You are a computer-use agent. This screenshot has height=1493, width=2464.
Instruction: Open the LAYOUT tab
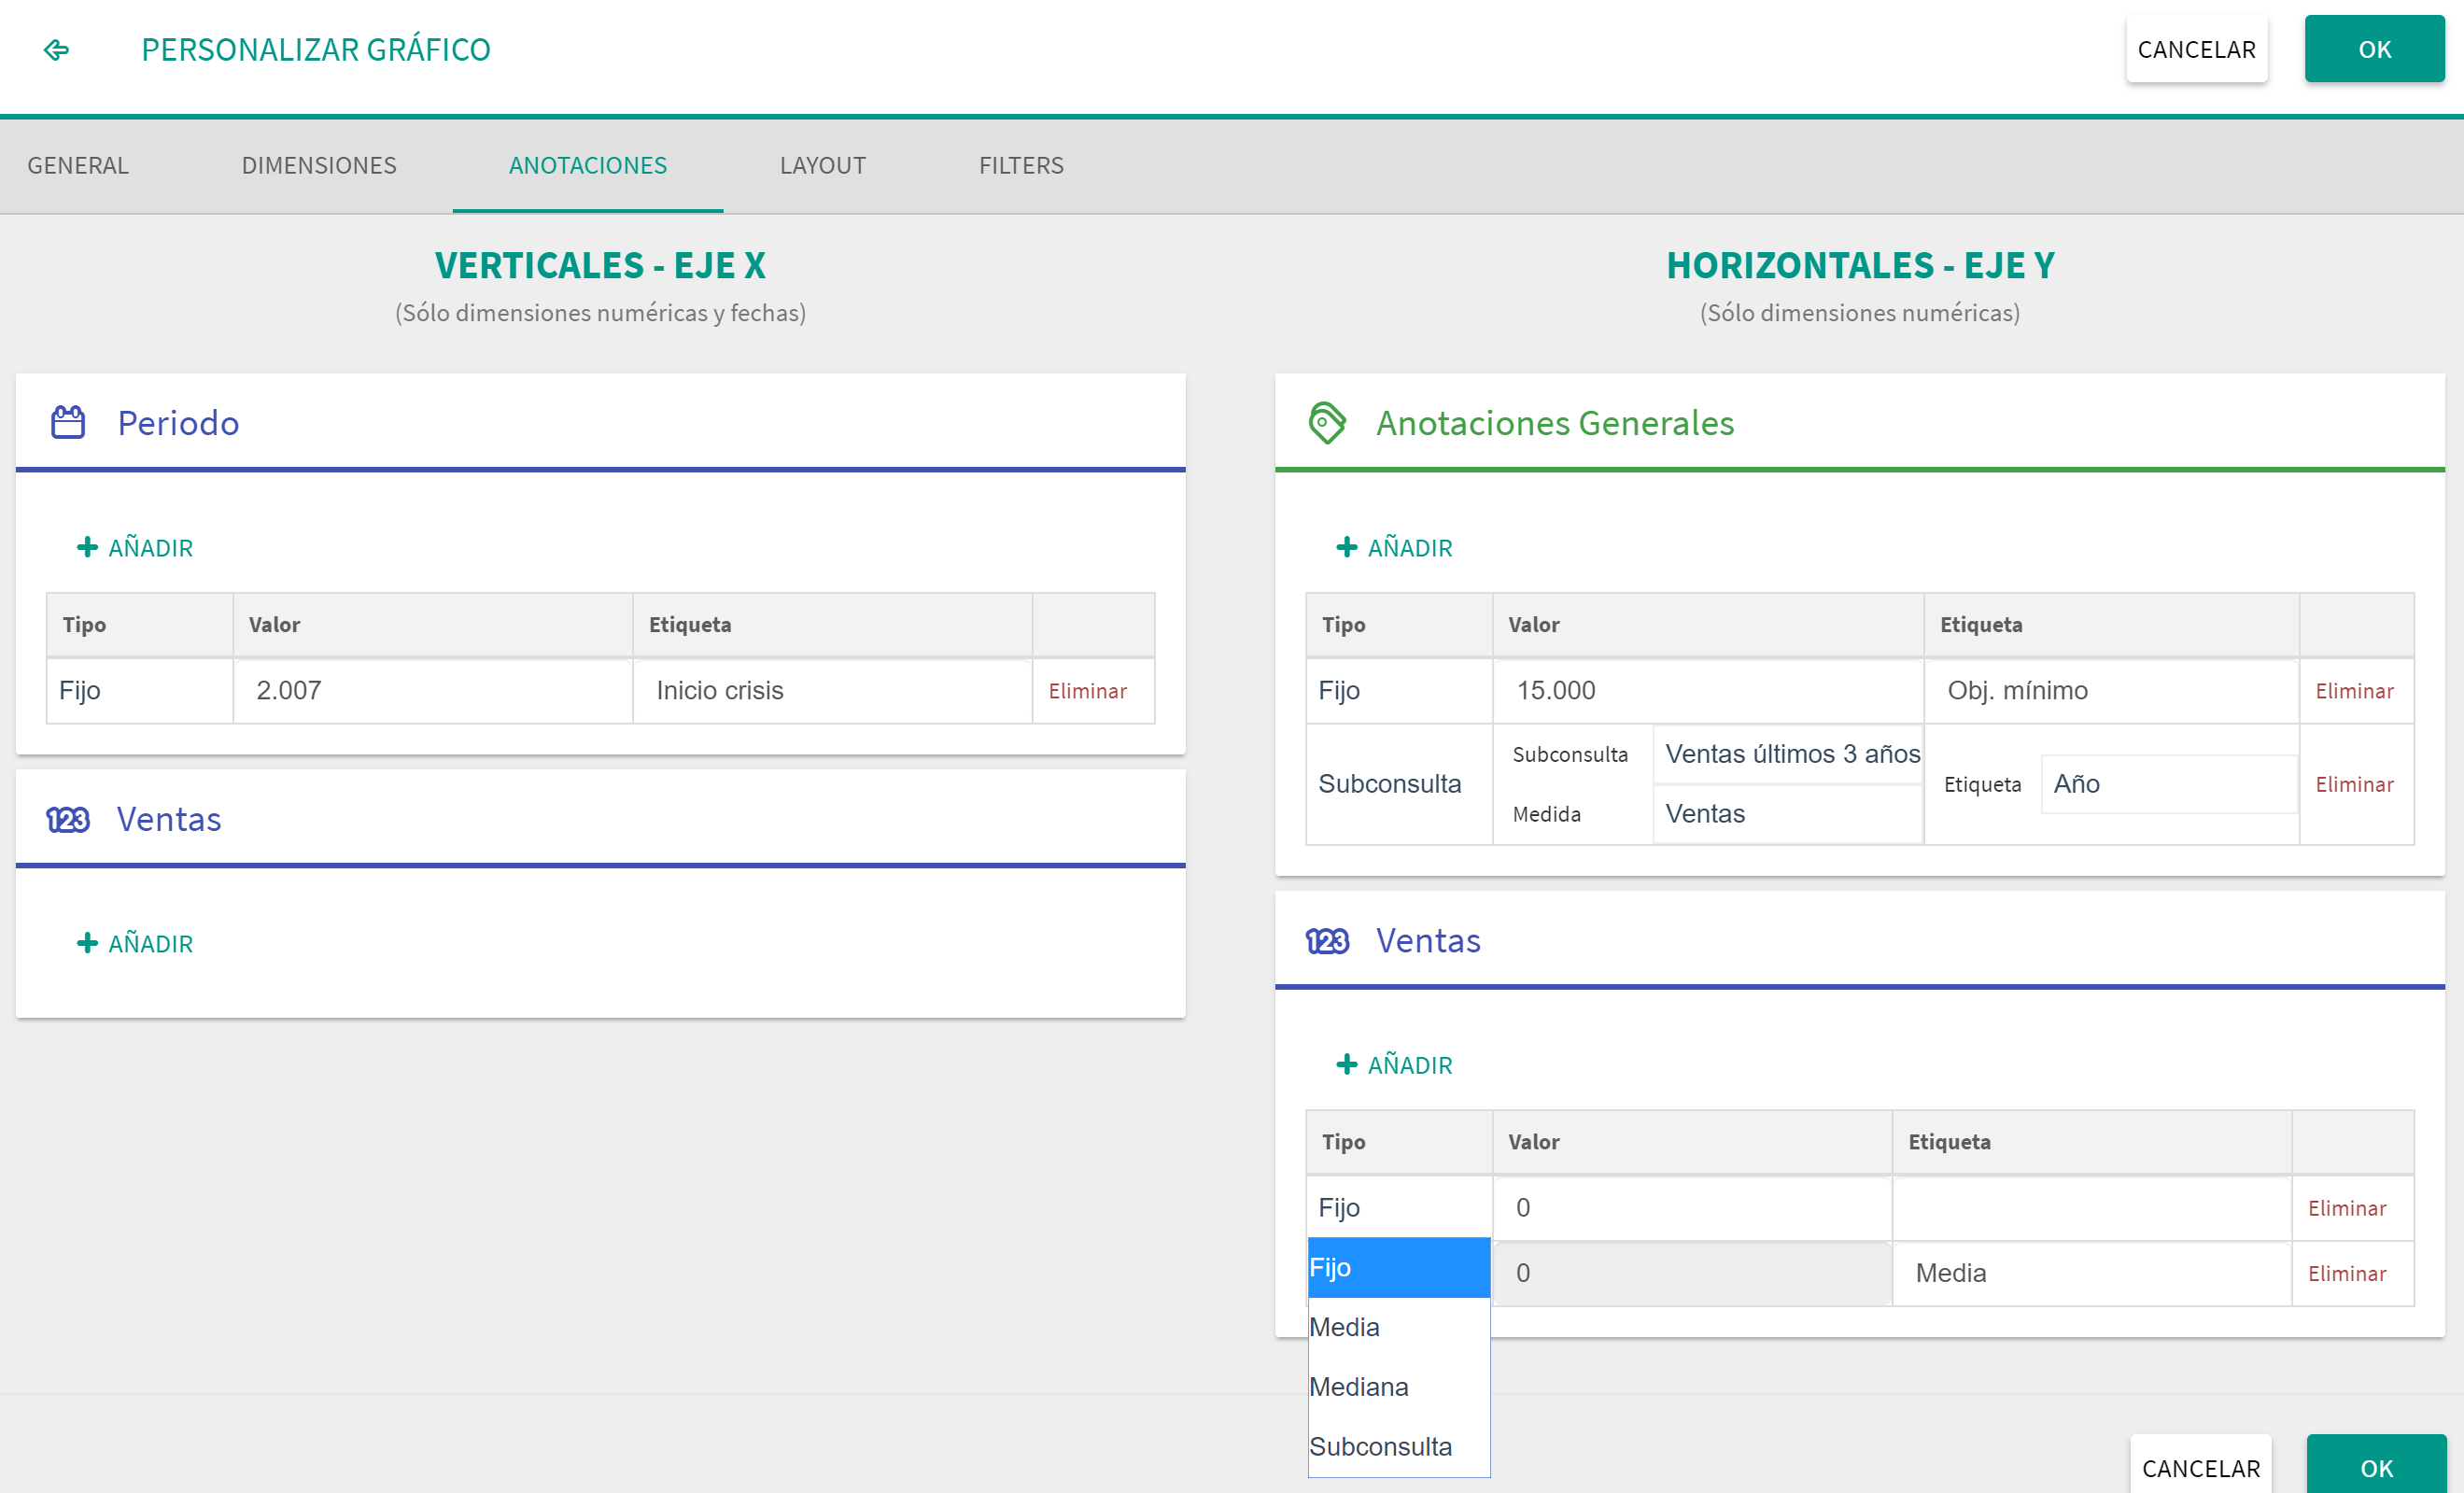823,165
